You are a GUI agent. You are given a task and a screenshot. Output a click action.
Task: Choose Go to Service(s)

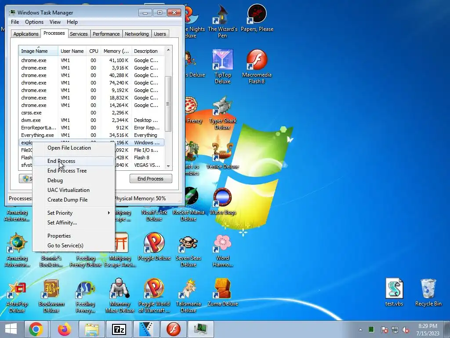[x=74, y=246]
